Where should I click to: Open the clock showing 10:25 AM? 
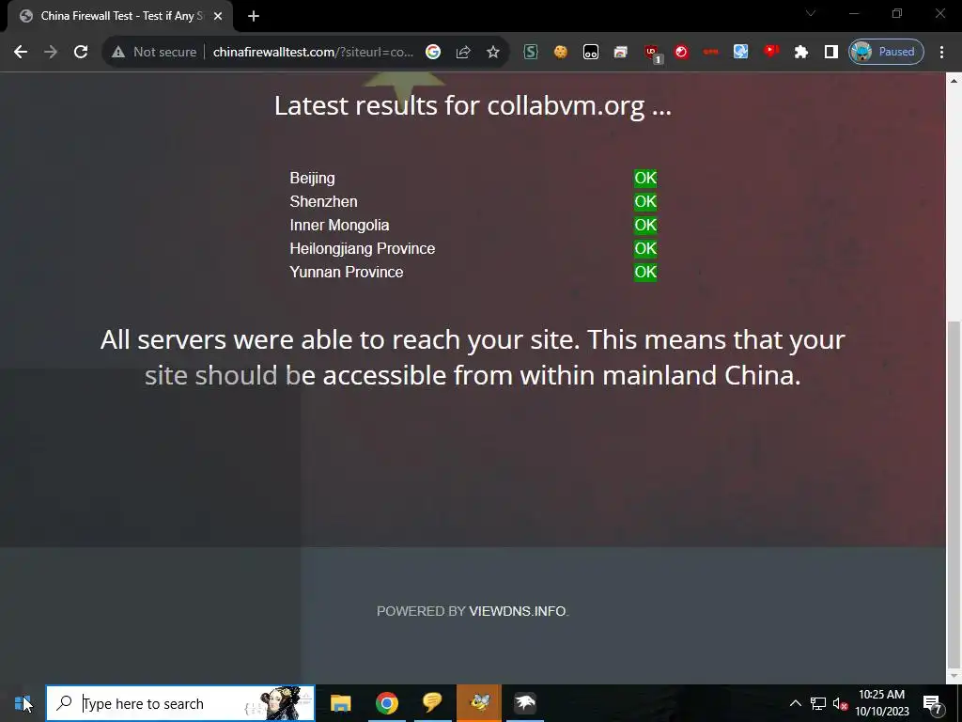point(881,703)
